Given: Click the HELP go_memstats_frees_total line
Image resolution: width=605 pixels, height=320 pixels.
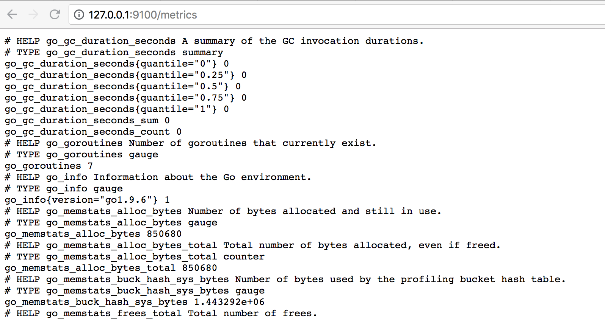Looking at the screenshot, I should click(161, 314).
